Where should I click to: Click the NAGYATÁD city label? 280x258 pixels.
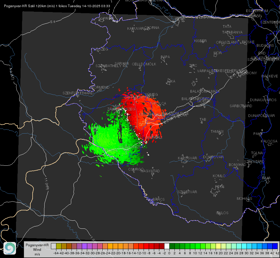tap(150, 171)
